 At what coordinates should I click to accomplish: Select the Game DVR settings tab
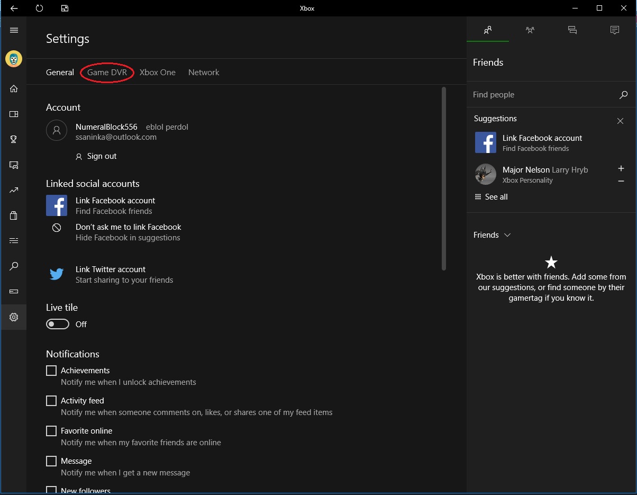tap(107, 73)
